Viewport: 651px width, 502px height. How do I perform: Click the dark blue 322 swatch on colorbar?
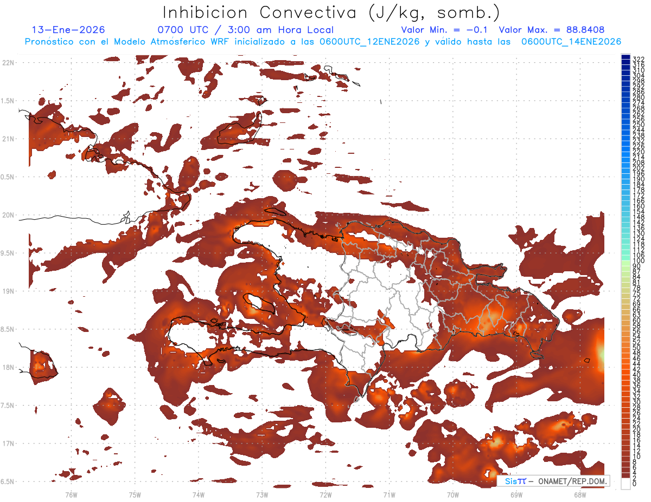(626, 58)
